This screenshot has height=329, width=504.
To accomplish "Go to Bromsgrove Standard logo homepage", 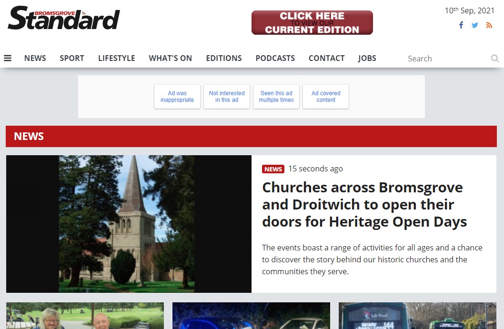I will click(x=64, y=18).
